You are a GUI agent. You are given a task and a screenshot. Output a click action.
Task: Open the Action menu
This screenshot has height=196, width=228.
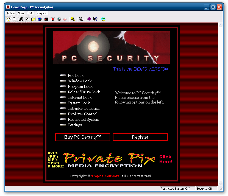(11, 13)
